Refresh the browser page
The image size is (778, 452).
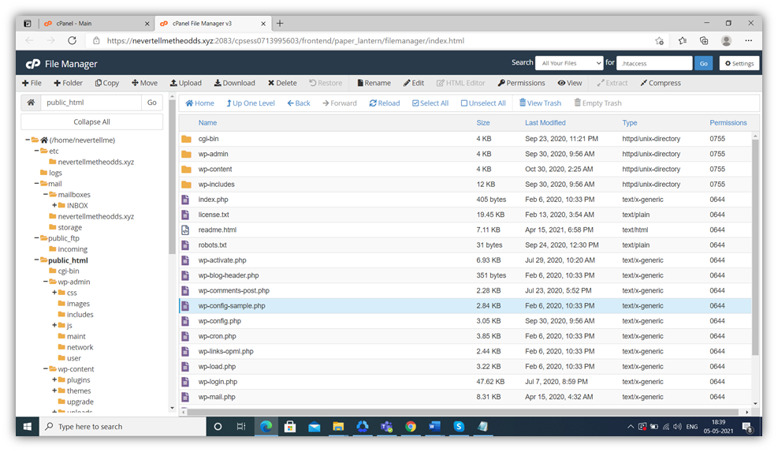(72, 41)
